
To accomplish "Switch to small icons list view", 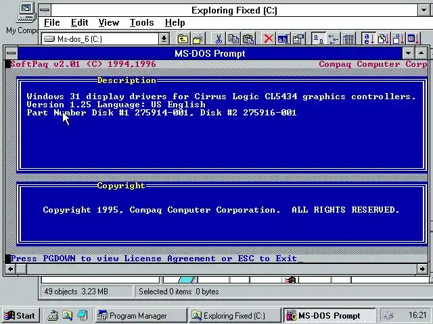I will point(334,39).
